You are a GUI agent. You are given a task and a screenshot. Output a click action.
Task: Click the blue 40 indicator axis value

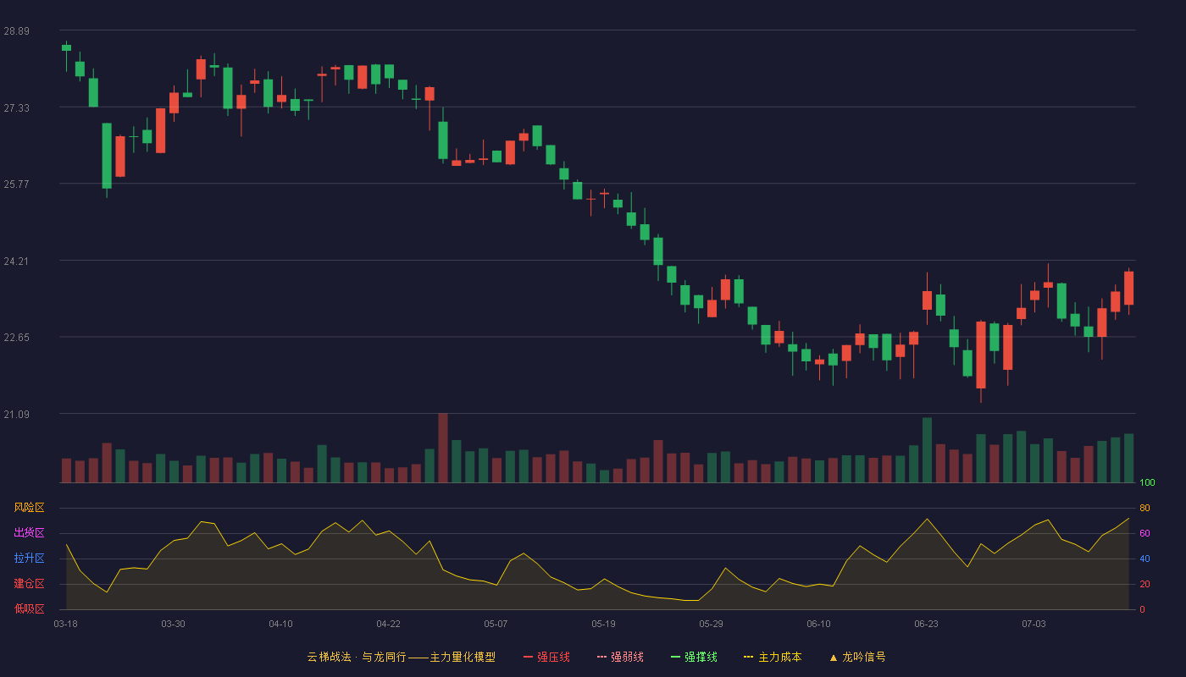1144,559
